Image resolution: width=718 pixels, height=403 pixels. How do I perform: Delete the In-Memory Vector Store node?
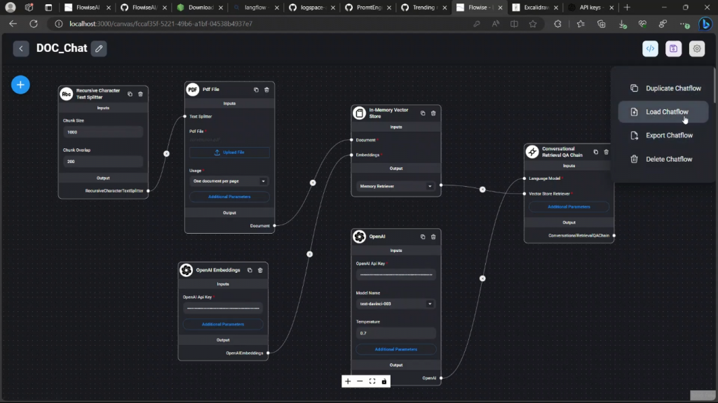click(x=433, y=113)
